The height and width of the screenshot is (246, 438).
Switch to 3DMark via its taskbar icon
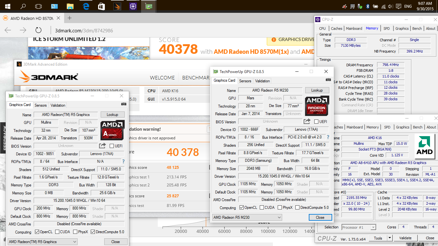click(118, 6)
